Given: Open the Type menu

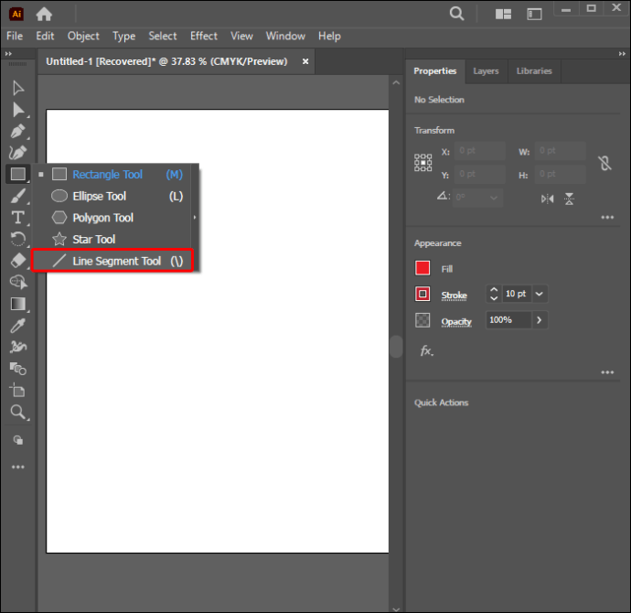Looking at the screenshot, I should coord(124,37).
